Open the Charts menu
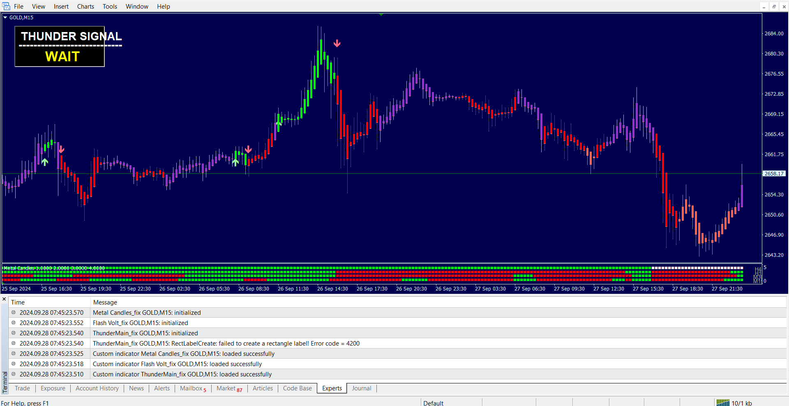 pos(85,7)
